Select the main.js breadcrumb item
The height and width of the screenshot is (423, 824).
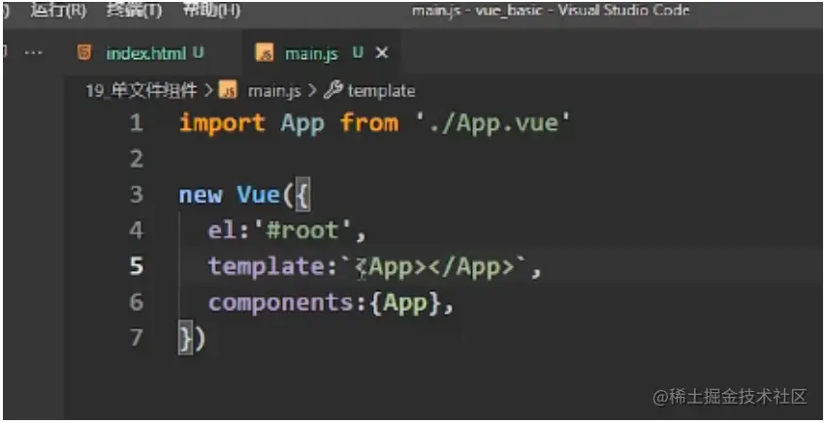coord(274,91)
